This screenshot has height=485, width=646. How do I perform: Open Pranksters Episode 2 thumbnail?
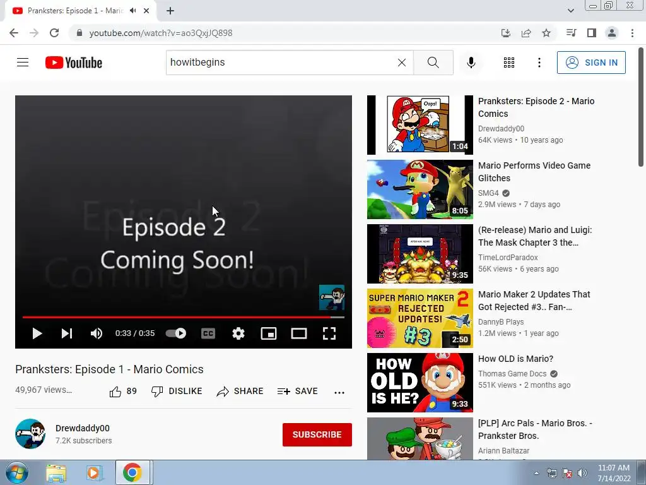click(420, 125)
